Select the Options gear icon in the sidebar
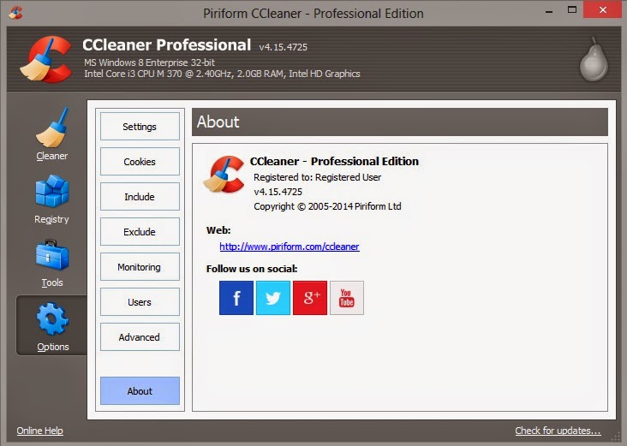This screenshot has height=446, width=627. point(52,325)
